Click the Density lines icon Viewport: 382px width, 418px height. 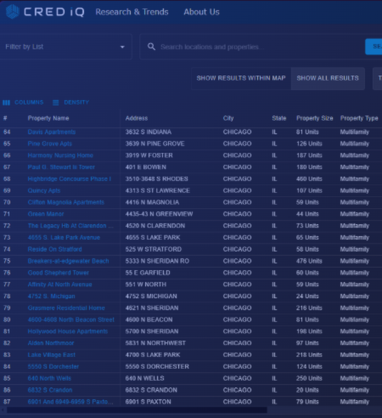(56, 102)
